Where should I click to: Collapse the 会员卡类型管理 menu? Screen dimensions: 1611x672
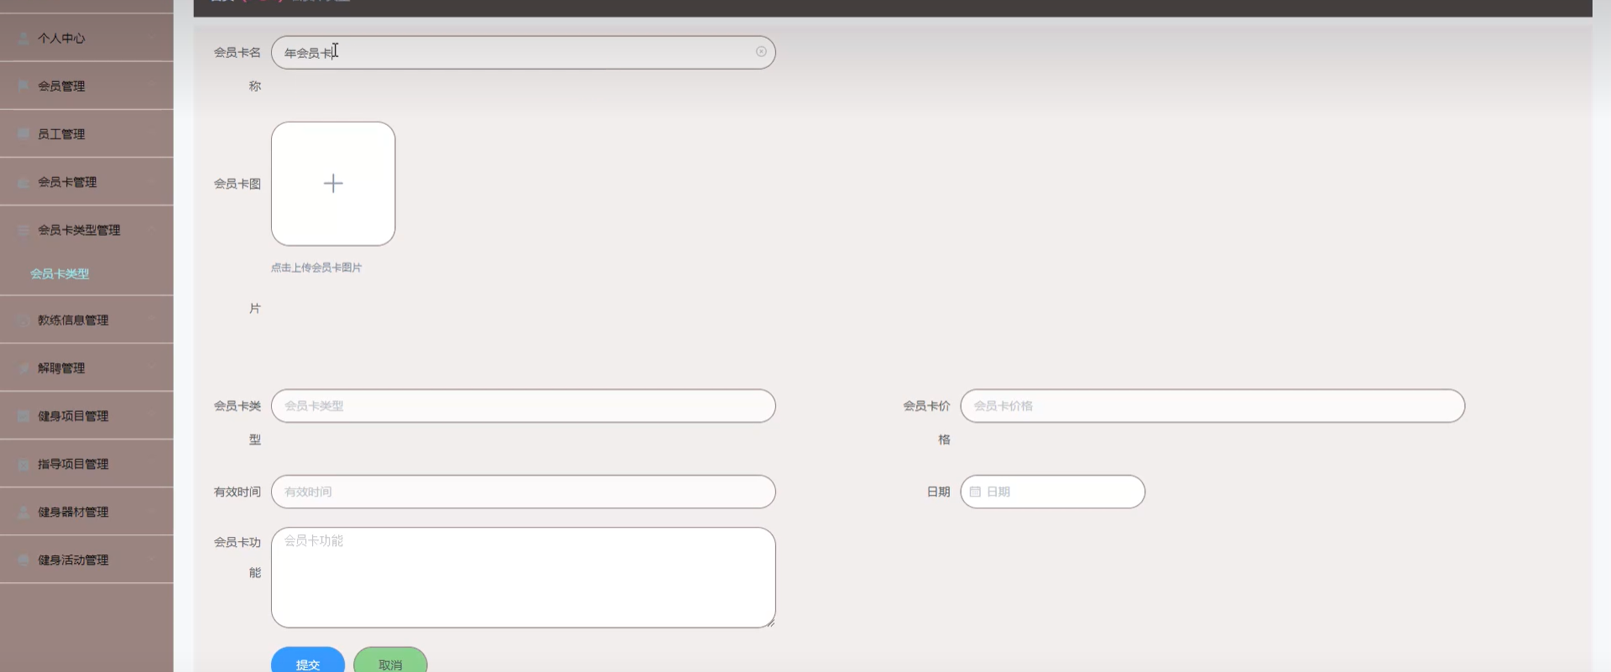click(x=86, y=229)
